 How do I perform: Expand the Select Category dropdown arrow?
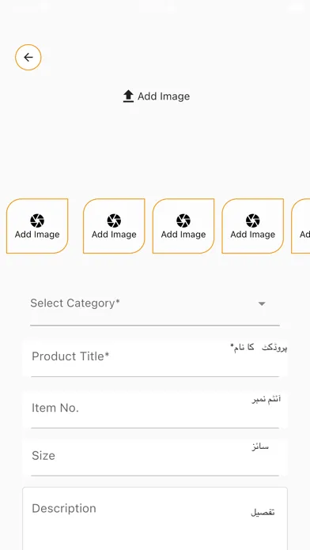pyautogui.click(x=262, y=303)
